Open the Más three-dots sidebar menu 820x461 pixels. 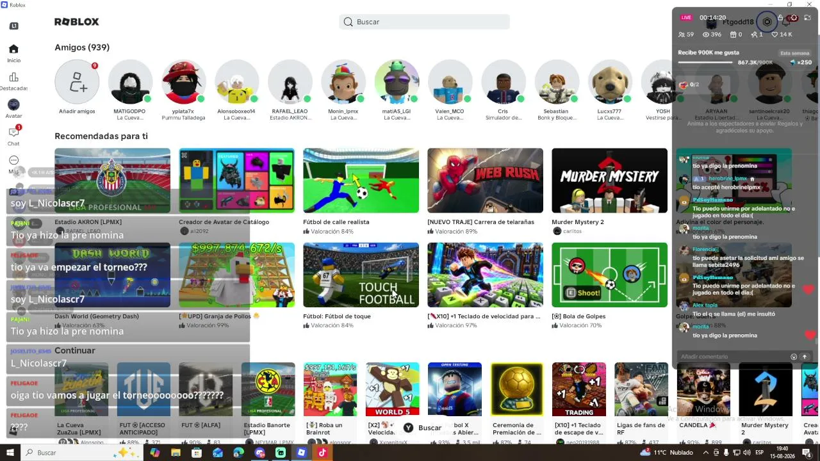click(13, 160)
